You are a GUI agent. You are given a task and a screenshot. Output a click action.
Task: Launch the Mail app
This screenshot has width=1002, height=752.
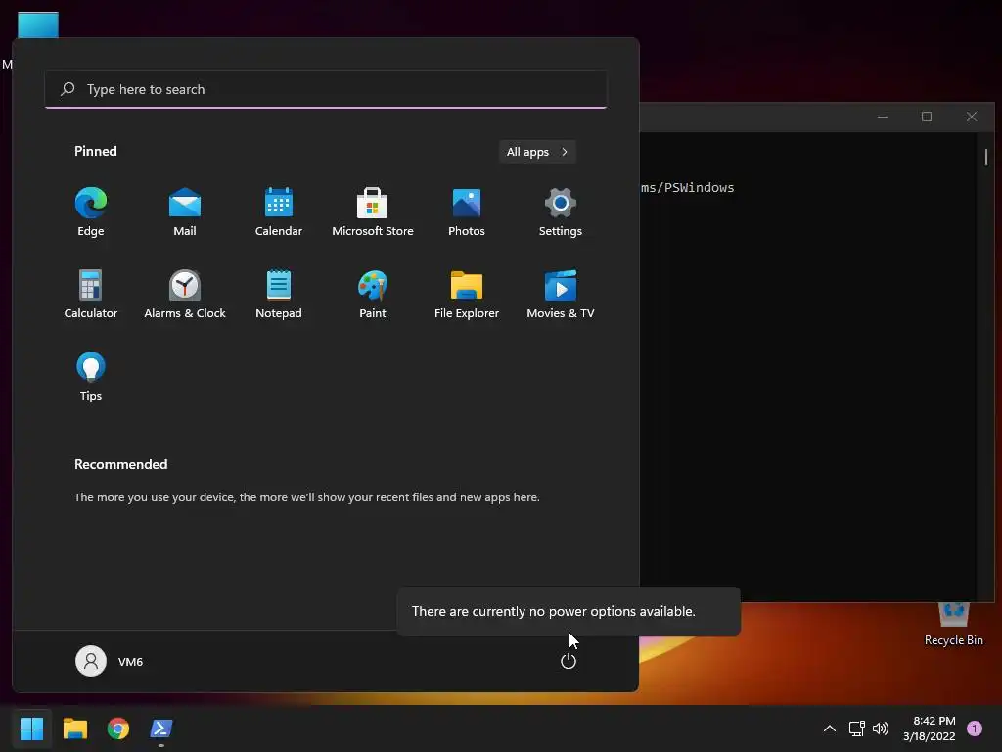(185, 212)
